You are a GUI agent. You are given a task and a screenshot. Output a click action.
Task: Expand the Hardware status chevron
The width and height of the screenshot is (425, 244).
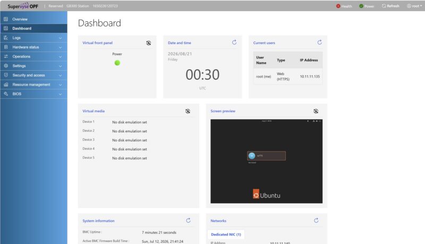point(60,47)
